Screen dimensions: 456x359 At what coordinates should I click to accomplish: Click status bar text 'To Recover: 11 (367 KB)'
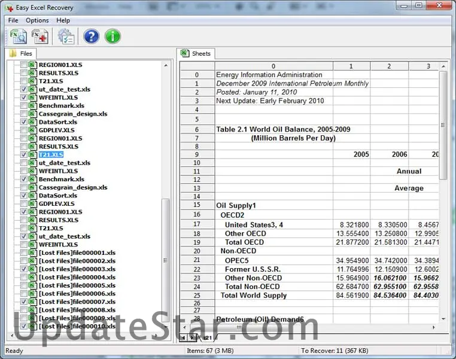click(x=335, y=351)
